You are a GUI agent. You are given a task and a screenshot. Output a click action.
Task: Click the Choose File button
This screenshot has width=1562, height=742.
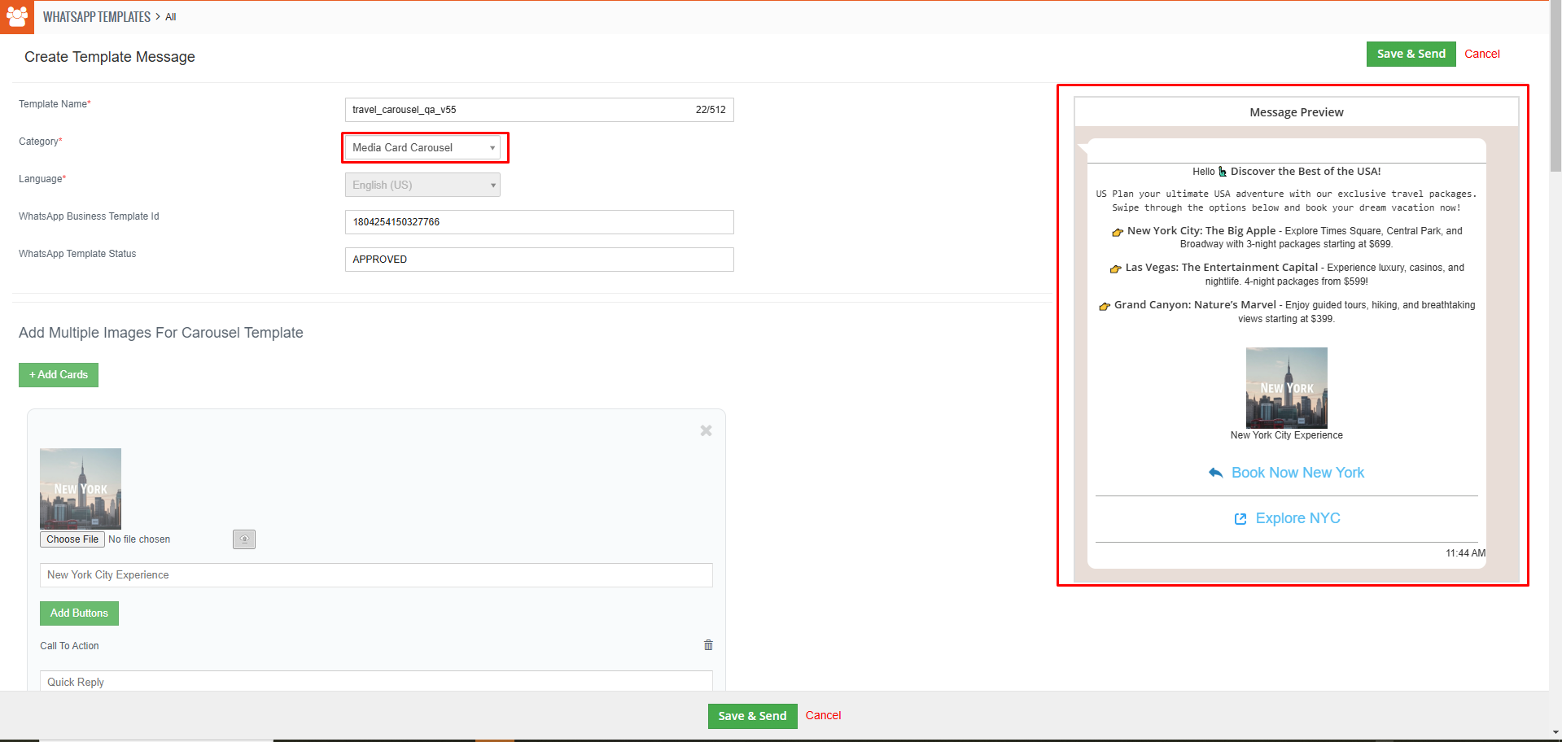click(72, 539)
